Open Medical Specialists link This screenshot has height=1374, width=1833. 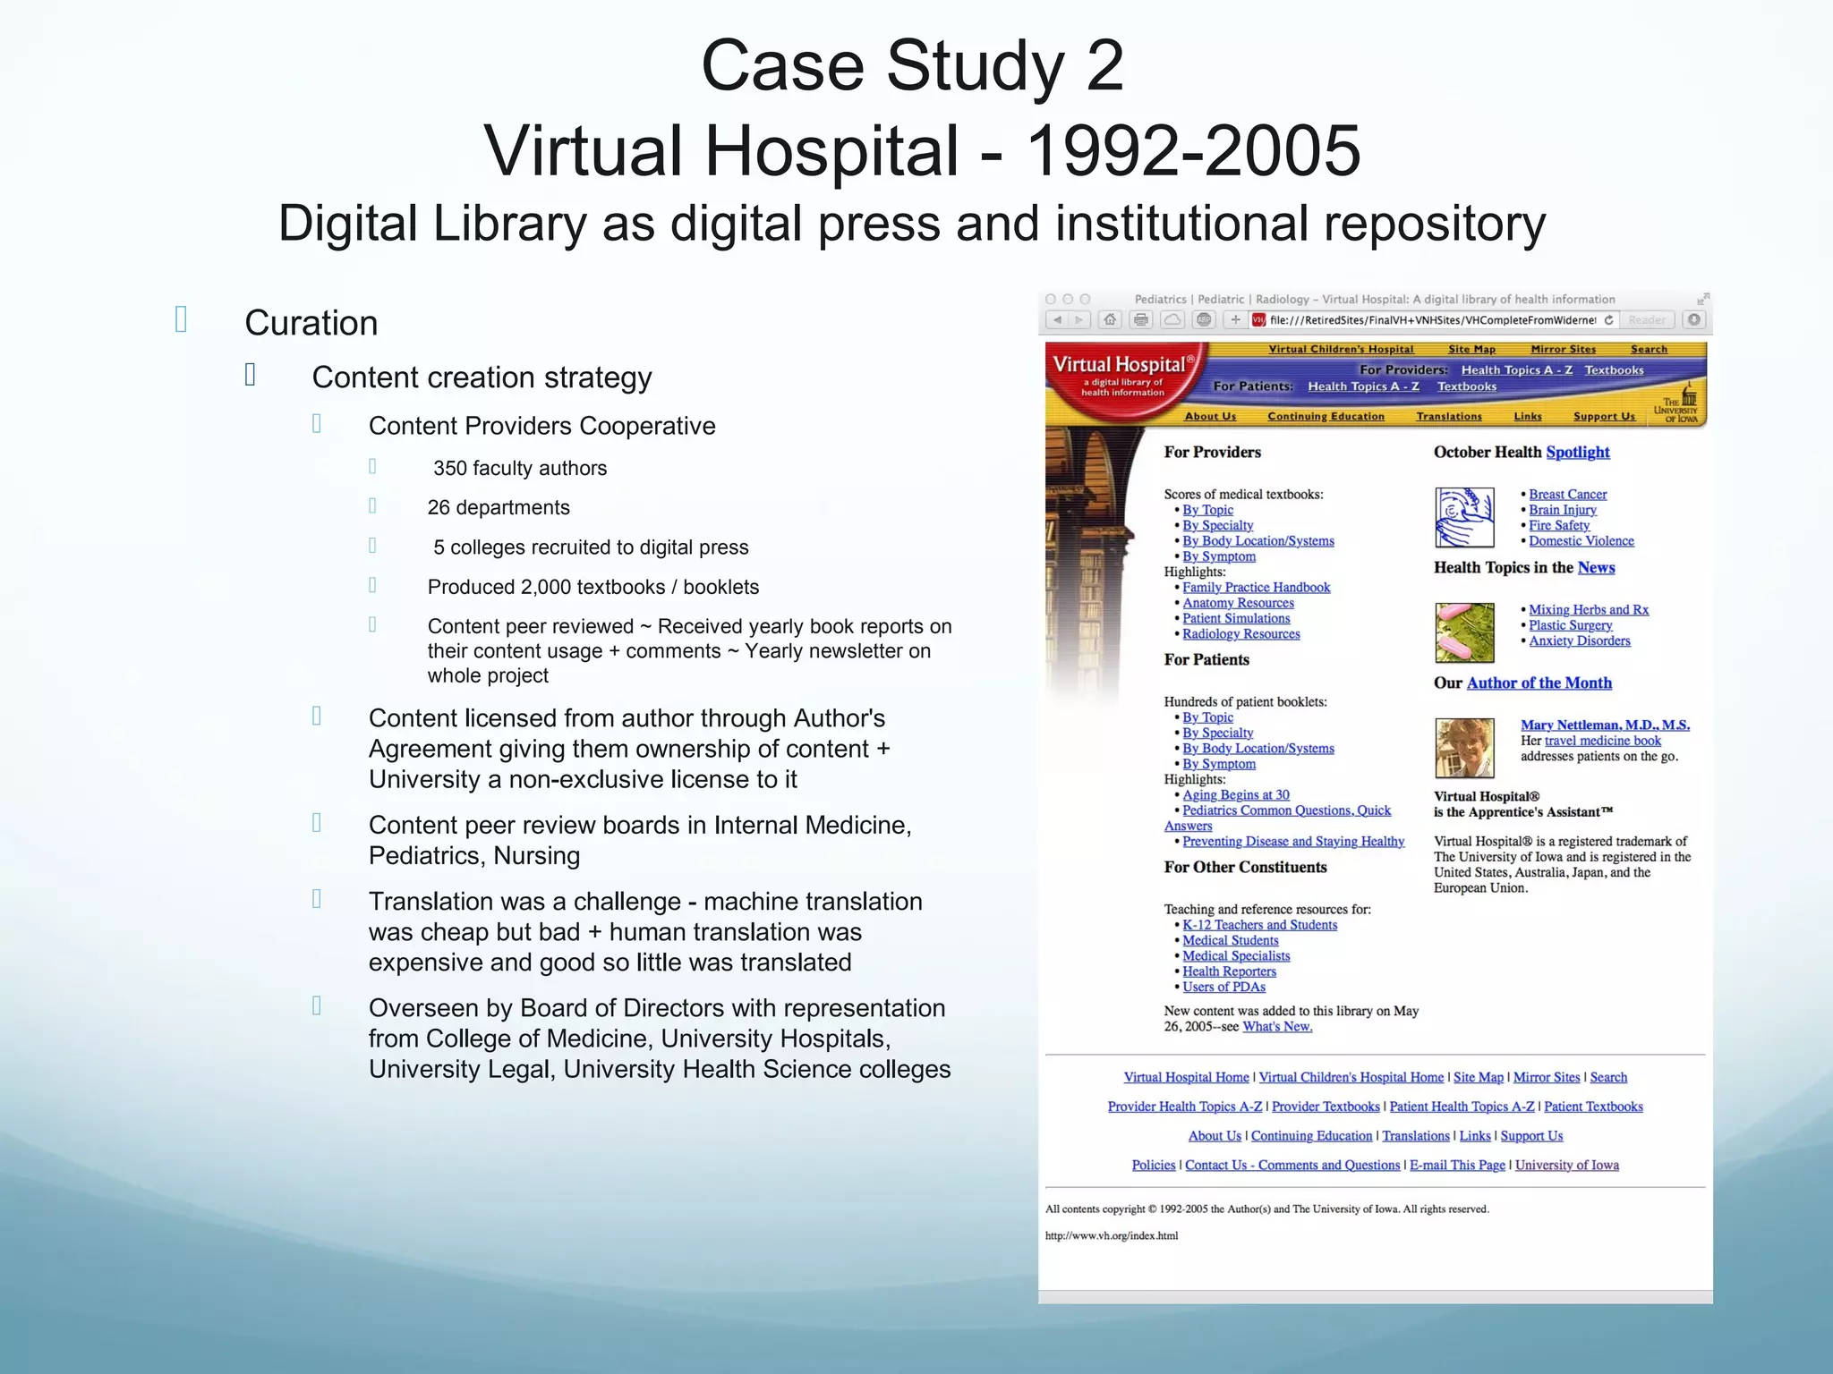(x=1236, y=956)
